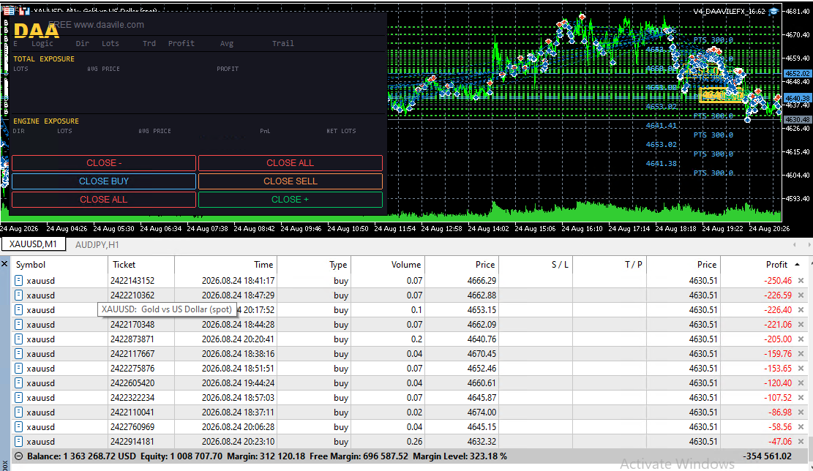Click the Price header next to Profit
The image size is (813, 471).
pos(683,264)
